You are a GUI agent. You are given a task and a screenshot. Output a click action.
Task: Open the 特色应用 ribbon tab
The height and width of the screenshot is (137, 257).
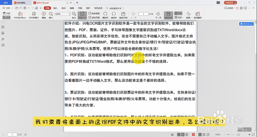[98, 8]
